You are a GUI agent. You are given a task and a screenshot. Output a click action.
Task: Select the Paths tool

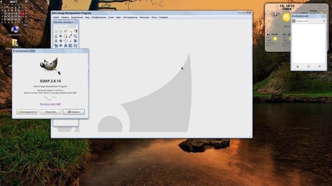(x=66, y=36)
